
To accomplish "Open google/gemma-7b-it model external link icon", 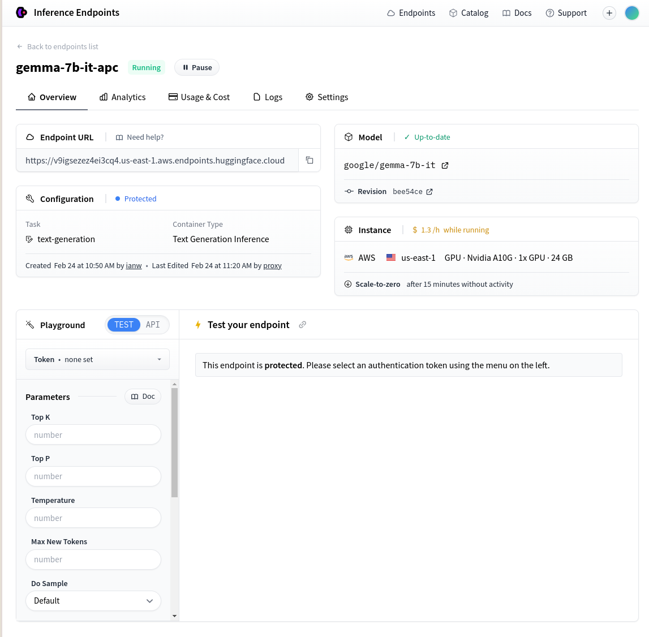I will pyautogui.click(x=445, y=165).
